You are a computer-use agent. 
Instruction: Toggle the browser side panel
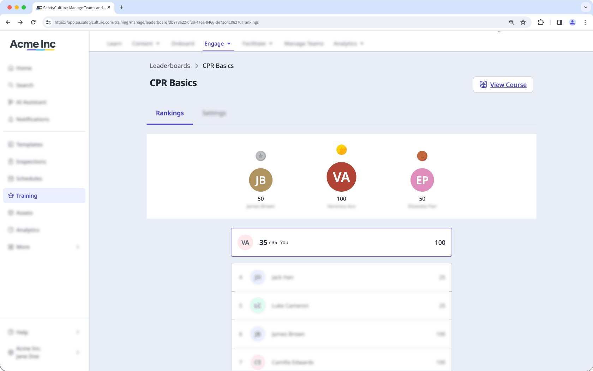559,22
